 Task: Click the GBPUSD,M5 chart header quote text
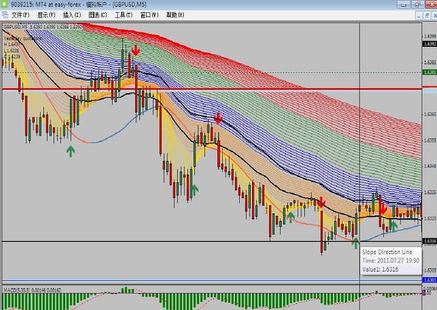(43, 27)
